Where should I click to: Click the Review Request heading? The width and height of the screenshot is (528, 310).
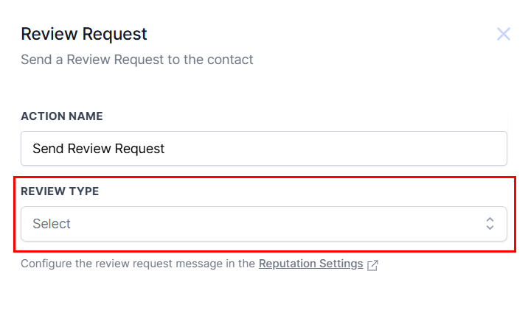pyautogui.click(x=84, y=34)
